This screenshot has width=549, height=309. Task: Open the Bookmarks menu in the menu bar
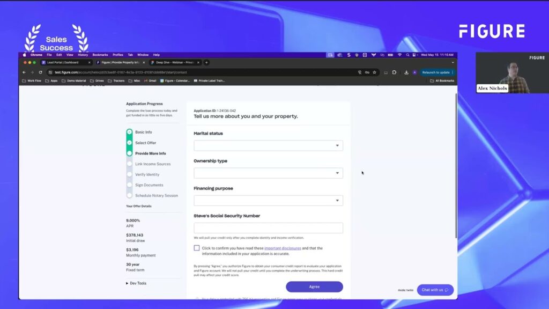point(100,55)
